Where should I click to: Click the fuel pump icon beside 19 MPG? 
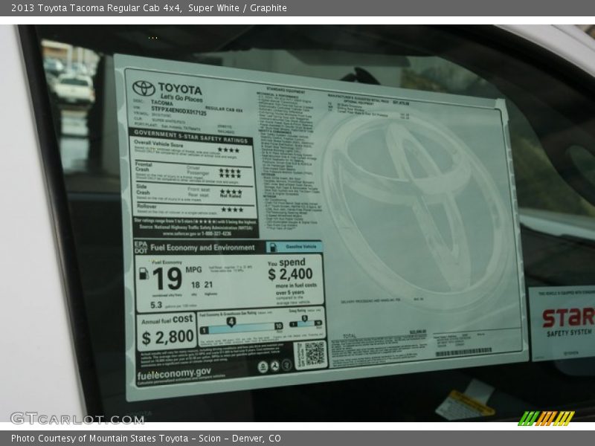click(x=144, y=274)
